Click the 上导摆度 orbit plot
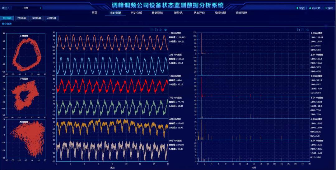The width and height of the screenshot is (336, 170). tap(26, 53)
